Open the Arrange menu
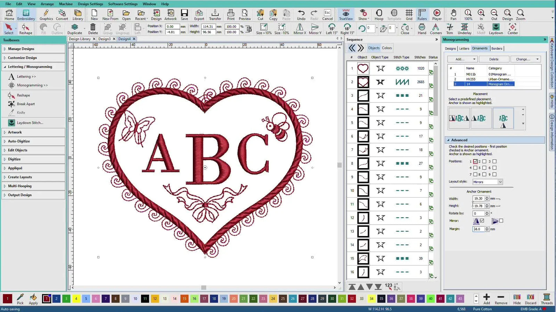Screen dimensions: 556x312 47,4
